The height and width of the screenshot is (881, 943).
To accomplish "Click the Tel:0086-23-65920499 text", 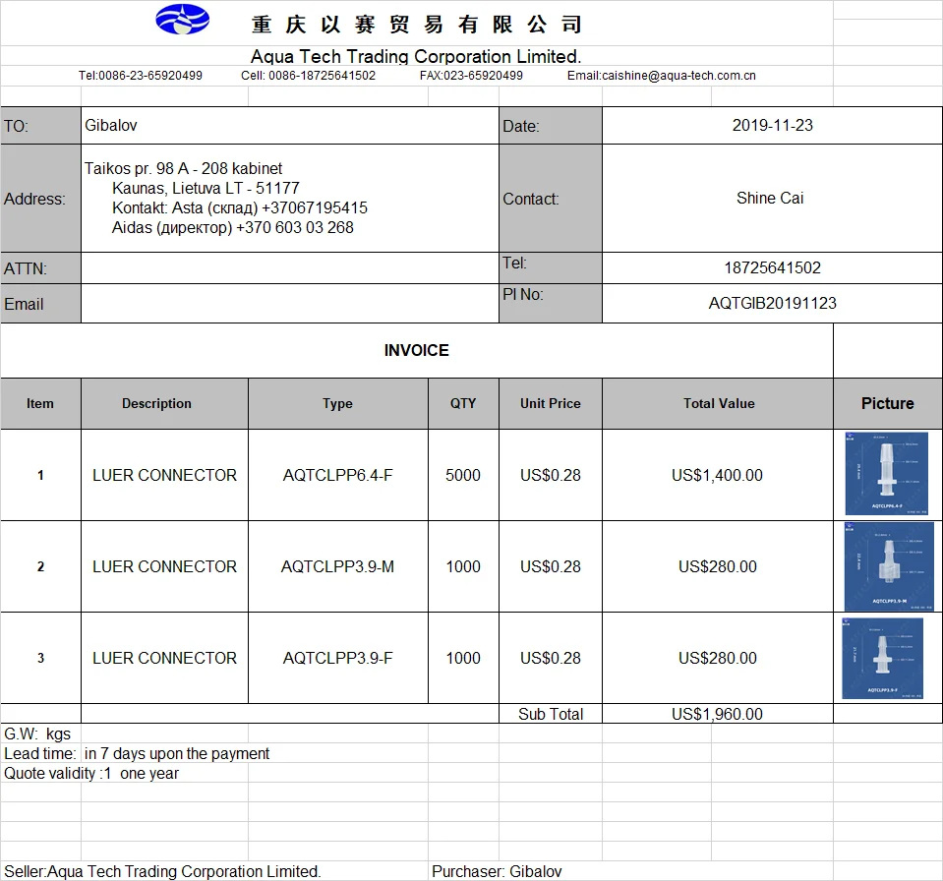I will pyautogui.click(x=141, y=76).
